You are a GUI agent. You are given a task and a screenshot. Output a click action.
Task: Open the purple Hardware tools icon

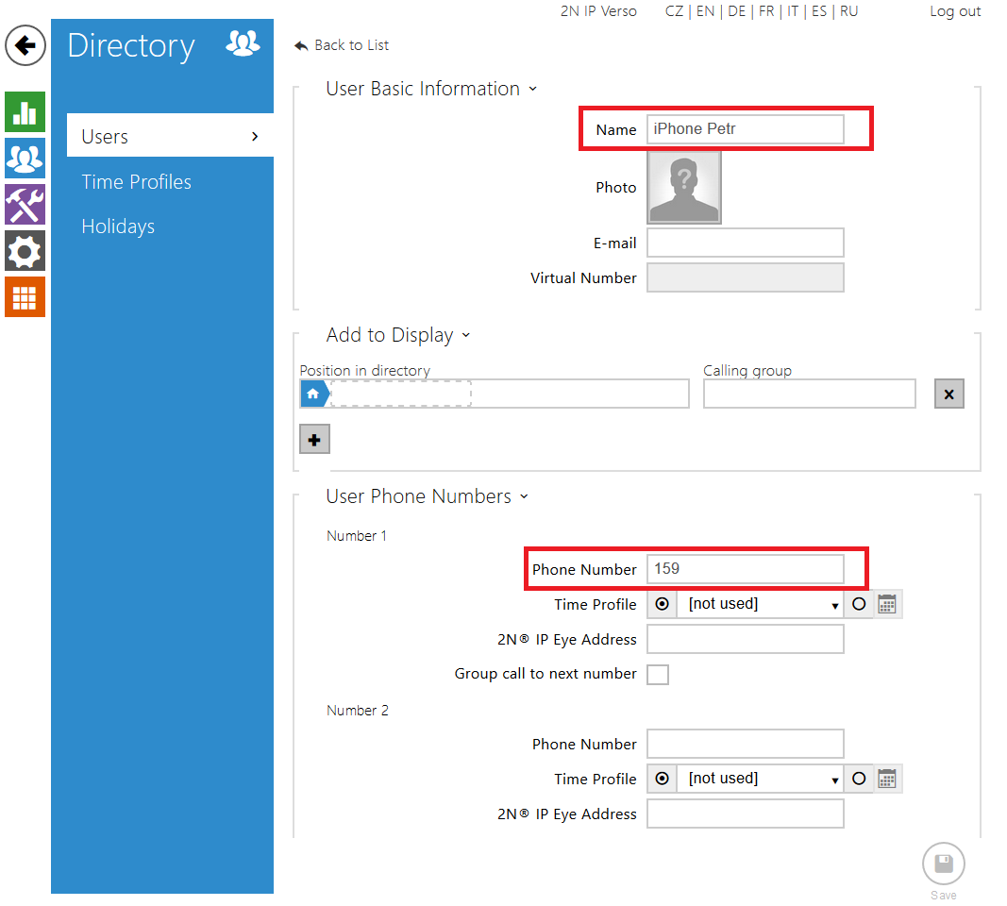click(x=25, y=205)
